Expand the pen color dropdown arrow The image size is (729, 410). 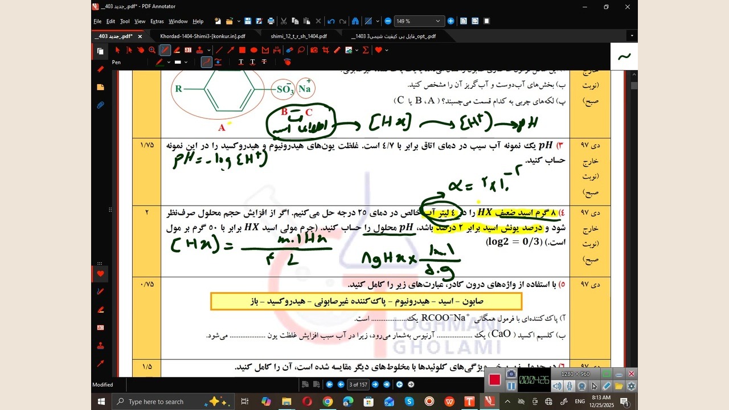[x=169, y=62]
